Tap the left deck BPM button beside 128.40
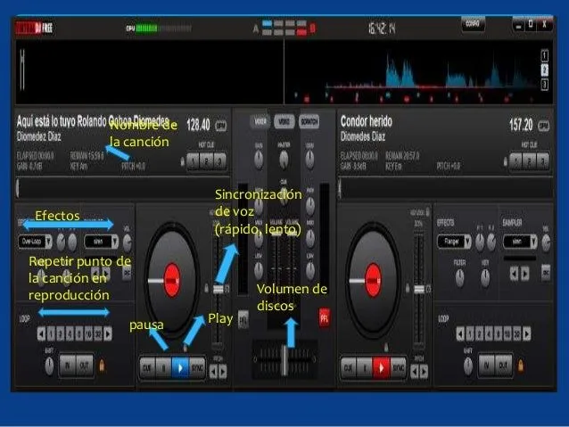569x427 pixels. point(221,126)
